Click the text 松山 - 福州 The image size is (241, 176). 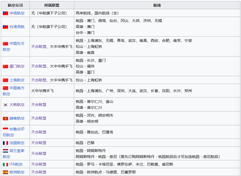(x=85, y=66)
